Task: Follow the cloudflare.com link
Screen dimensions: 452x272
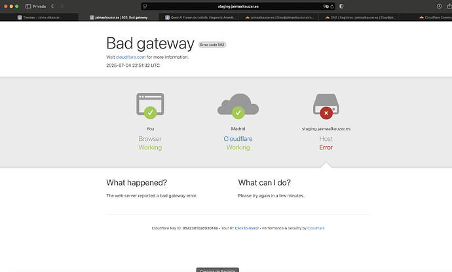Action: [x=130, y=57]
